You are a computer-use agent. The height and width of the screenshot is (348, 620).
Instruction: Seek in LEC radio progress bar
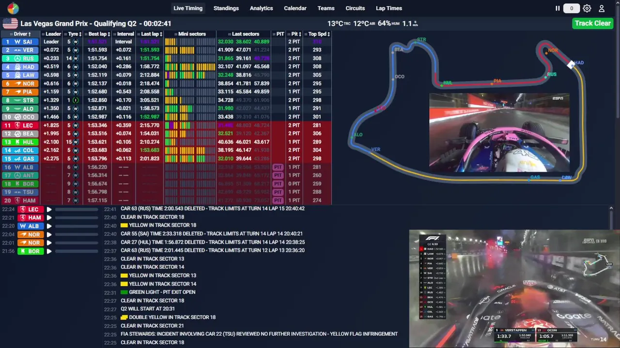point(76,209)
